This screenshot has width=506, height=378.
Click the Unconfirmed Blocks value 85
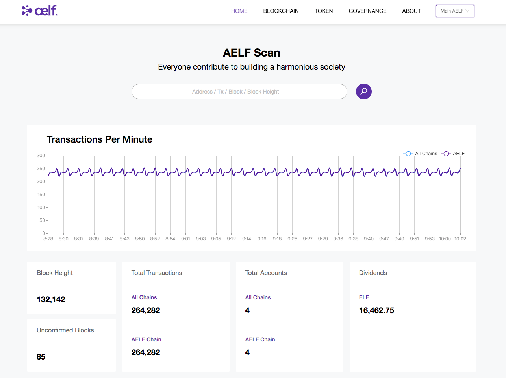pyautogui.click(x=41, y=357)
